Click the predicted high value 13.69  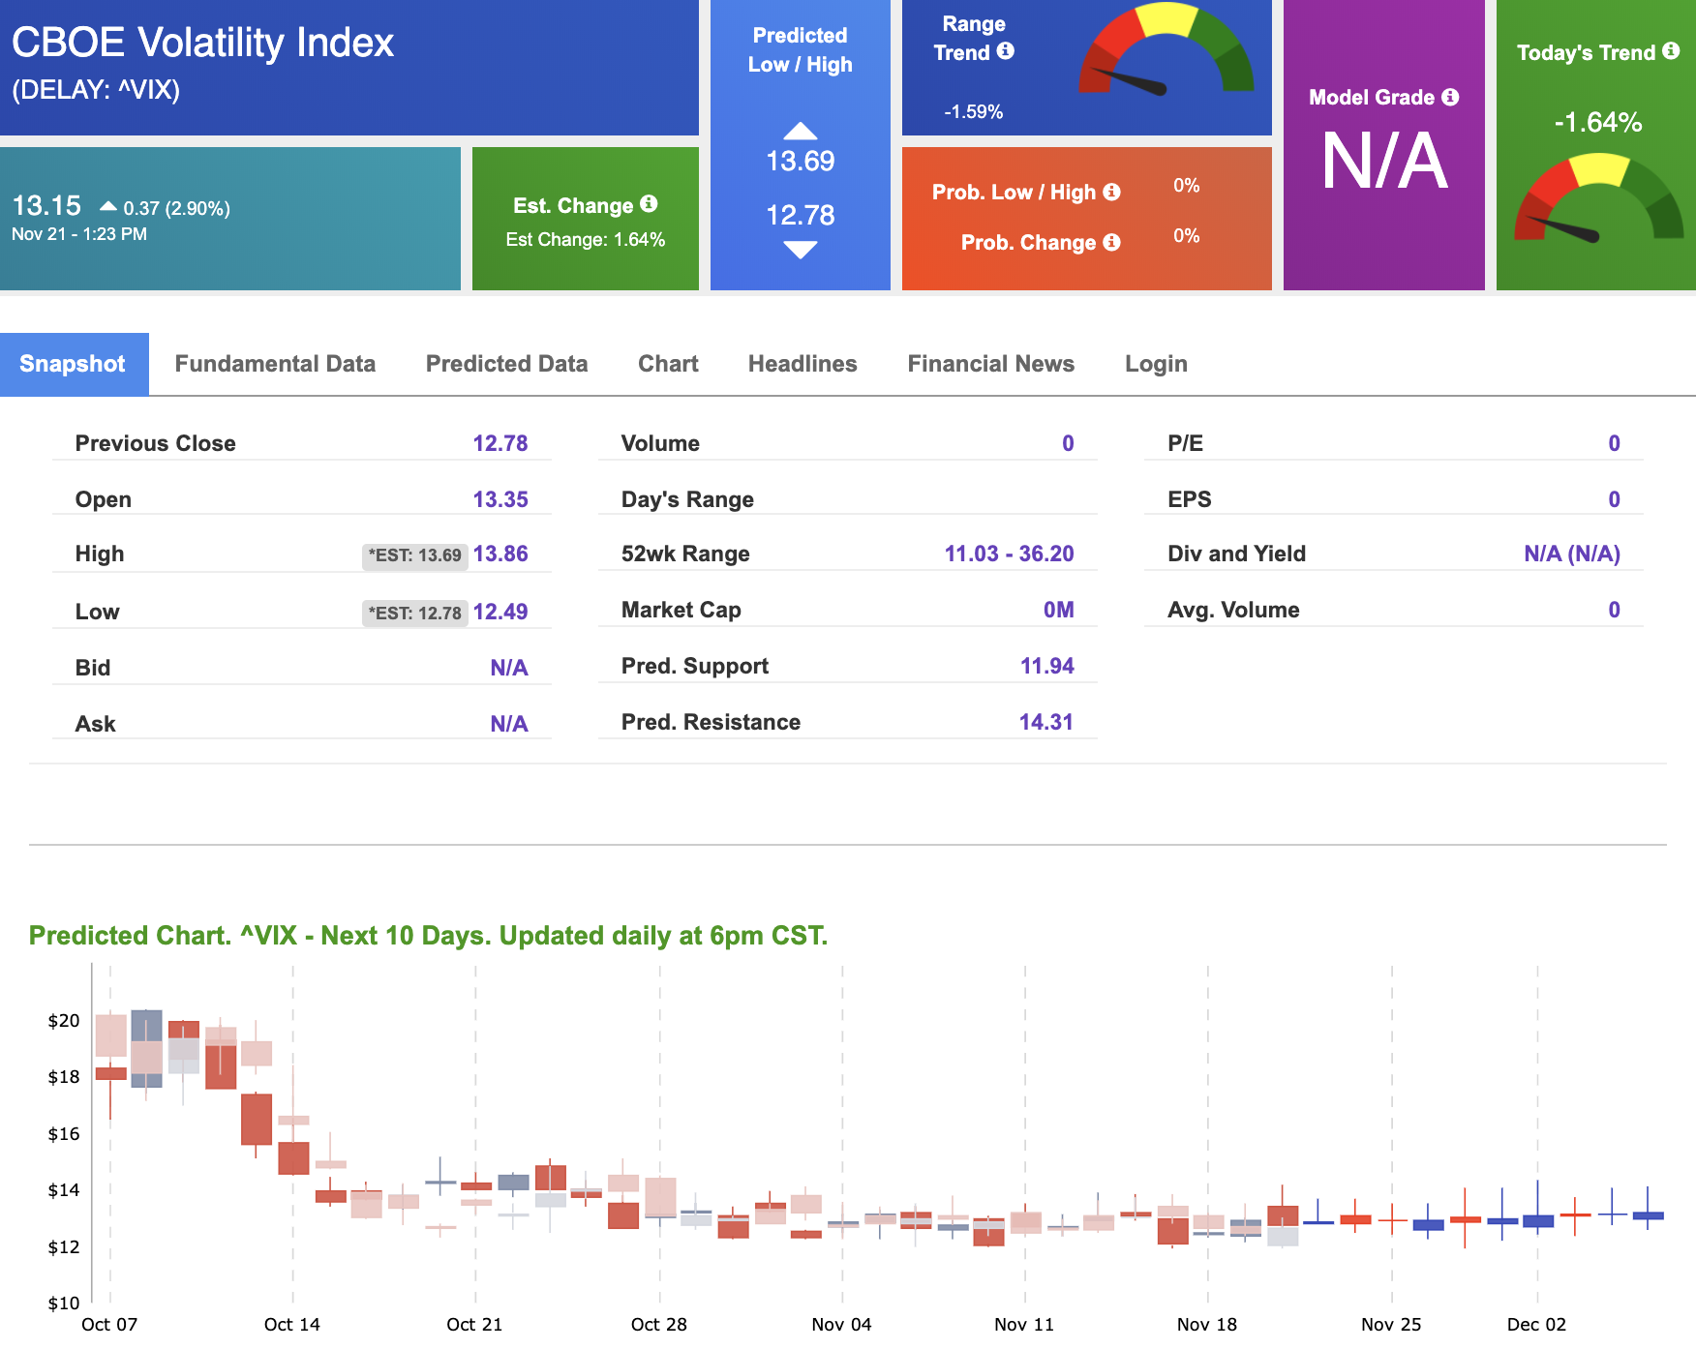(800, 161)
